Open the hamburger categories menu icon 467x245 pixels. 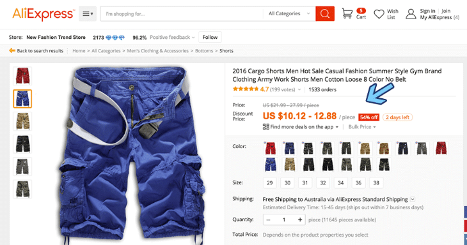(88, 13)
